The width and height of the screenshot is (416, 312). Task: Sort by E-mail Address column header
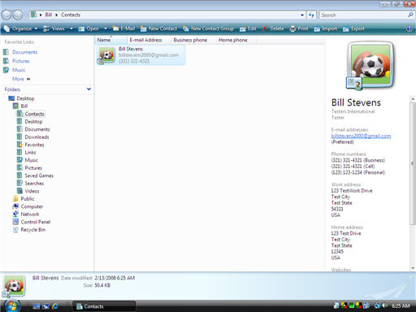[x=149, y=40]
